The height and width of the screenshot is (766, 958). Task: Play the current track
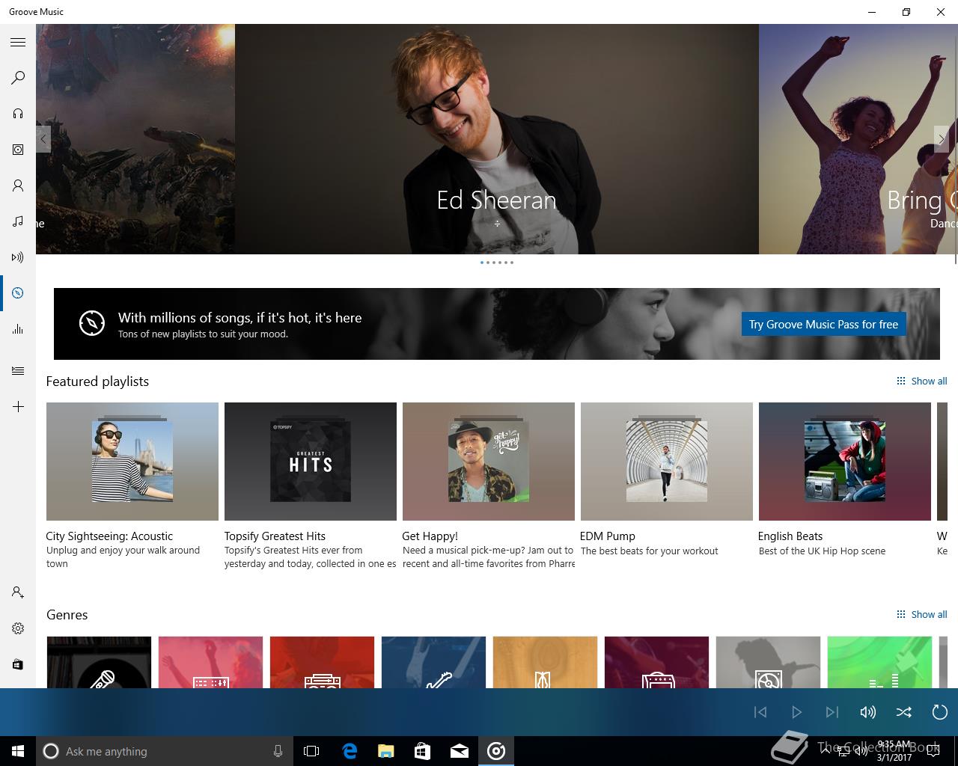click(796, 712)
